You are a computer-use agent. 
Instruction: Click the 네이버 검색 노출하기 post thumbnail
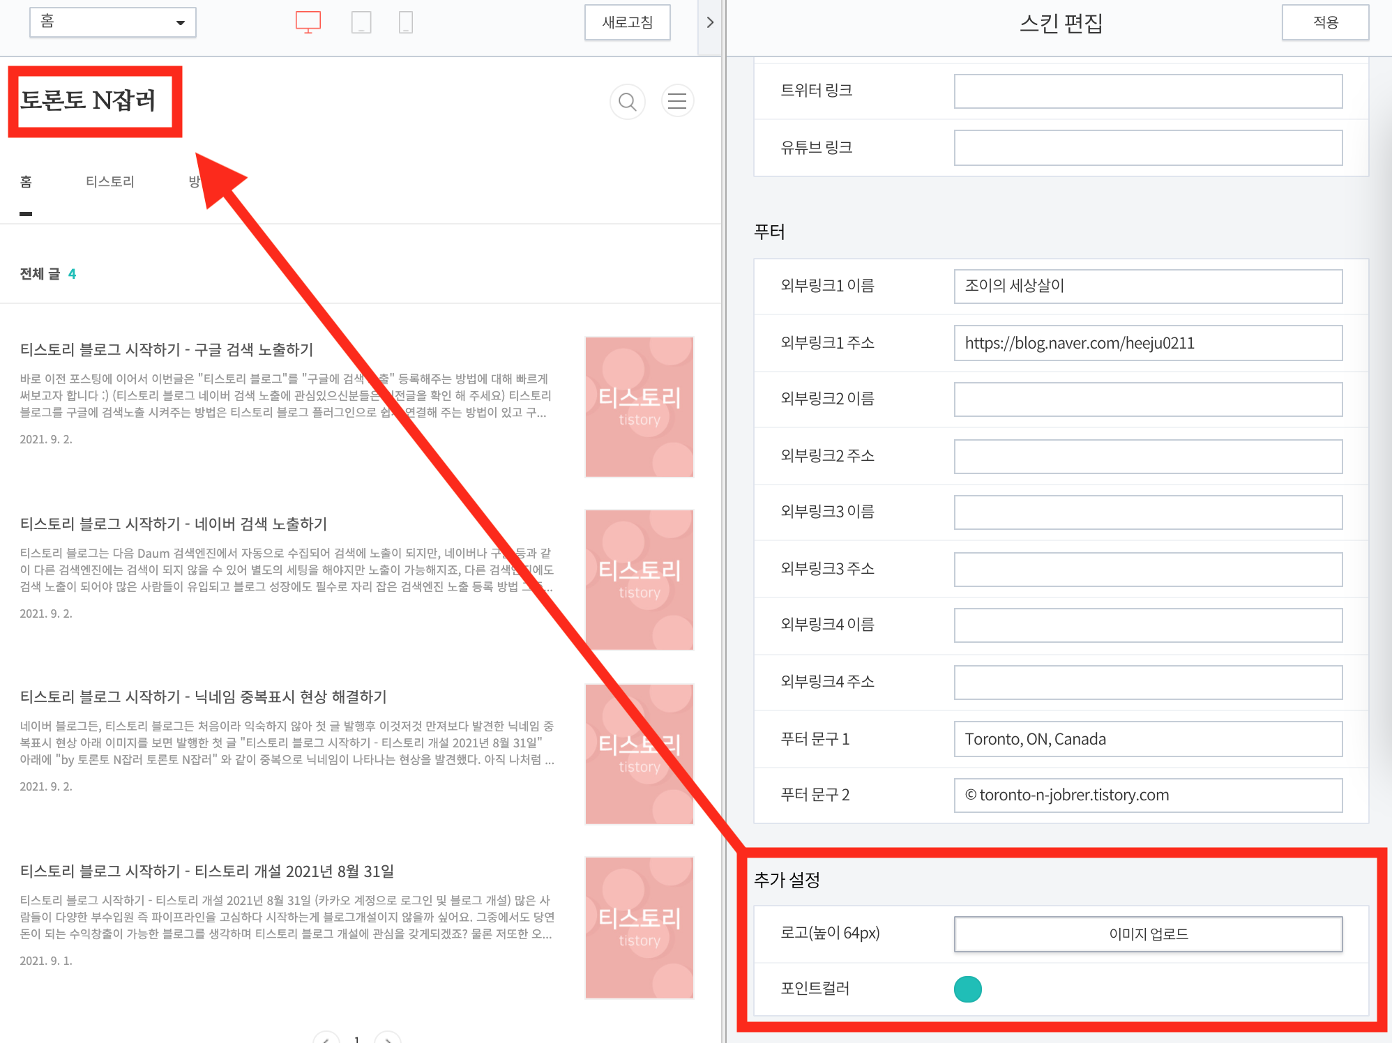[639, 579]
